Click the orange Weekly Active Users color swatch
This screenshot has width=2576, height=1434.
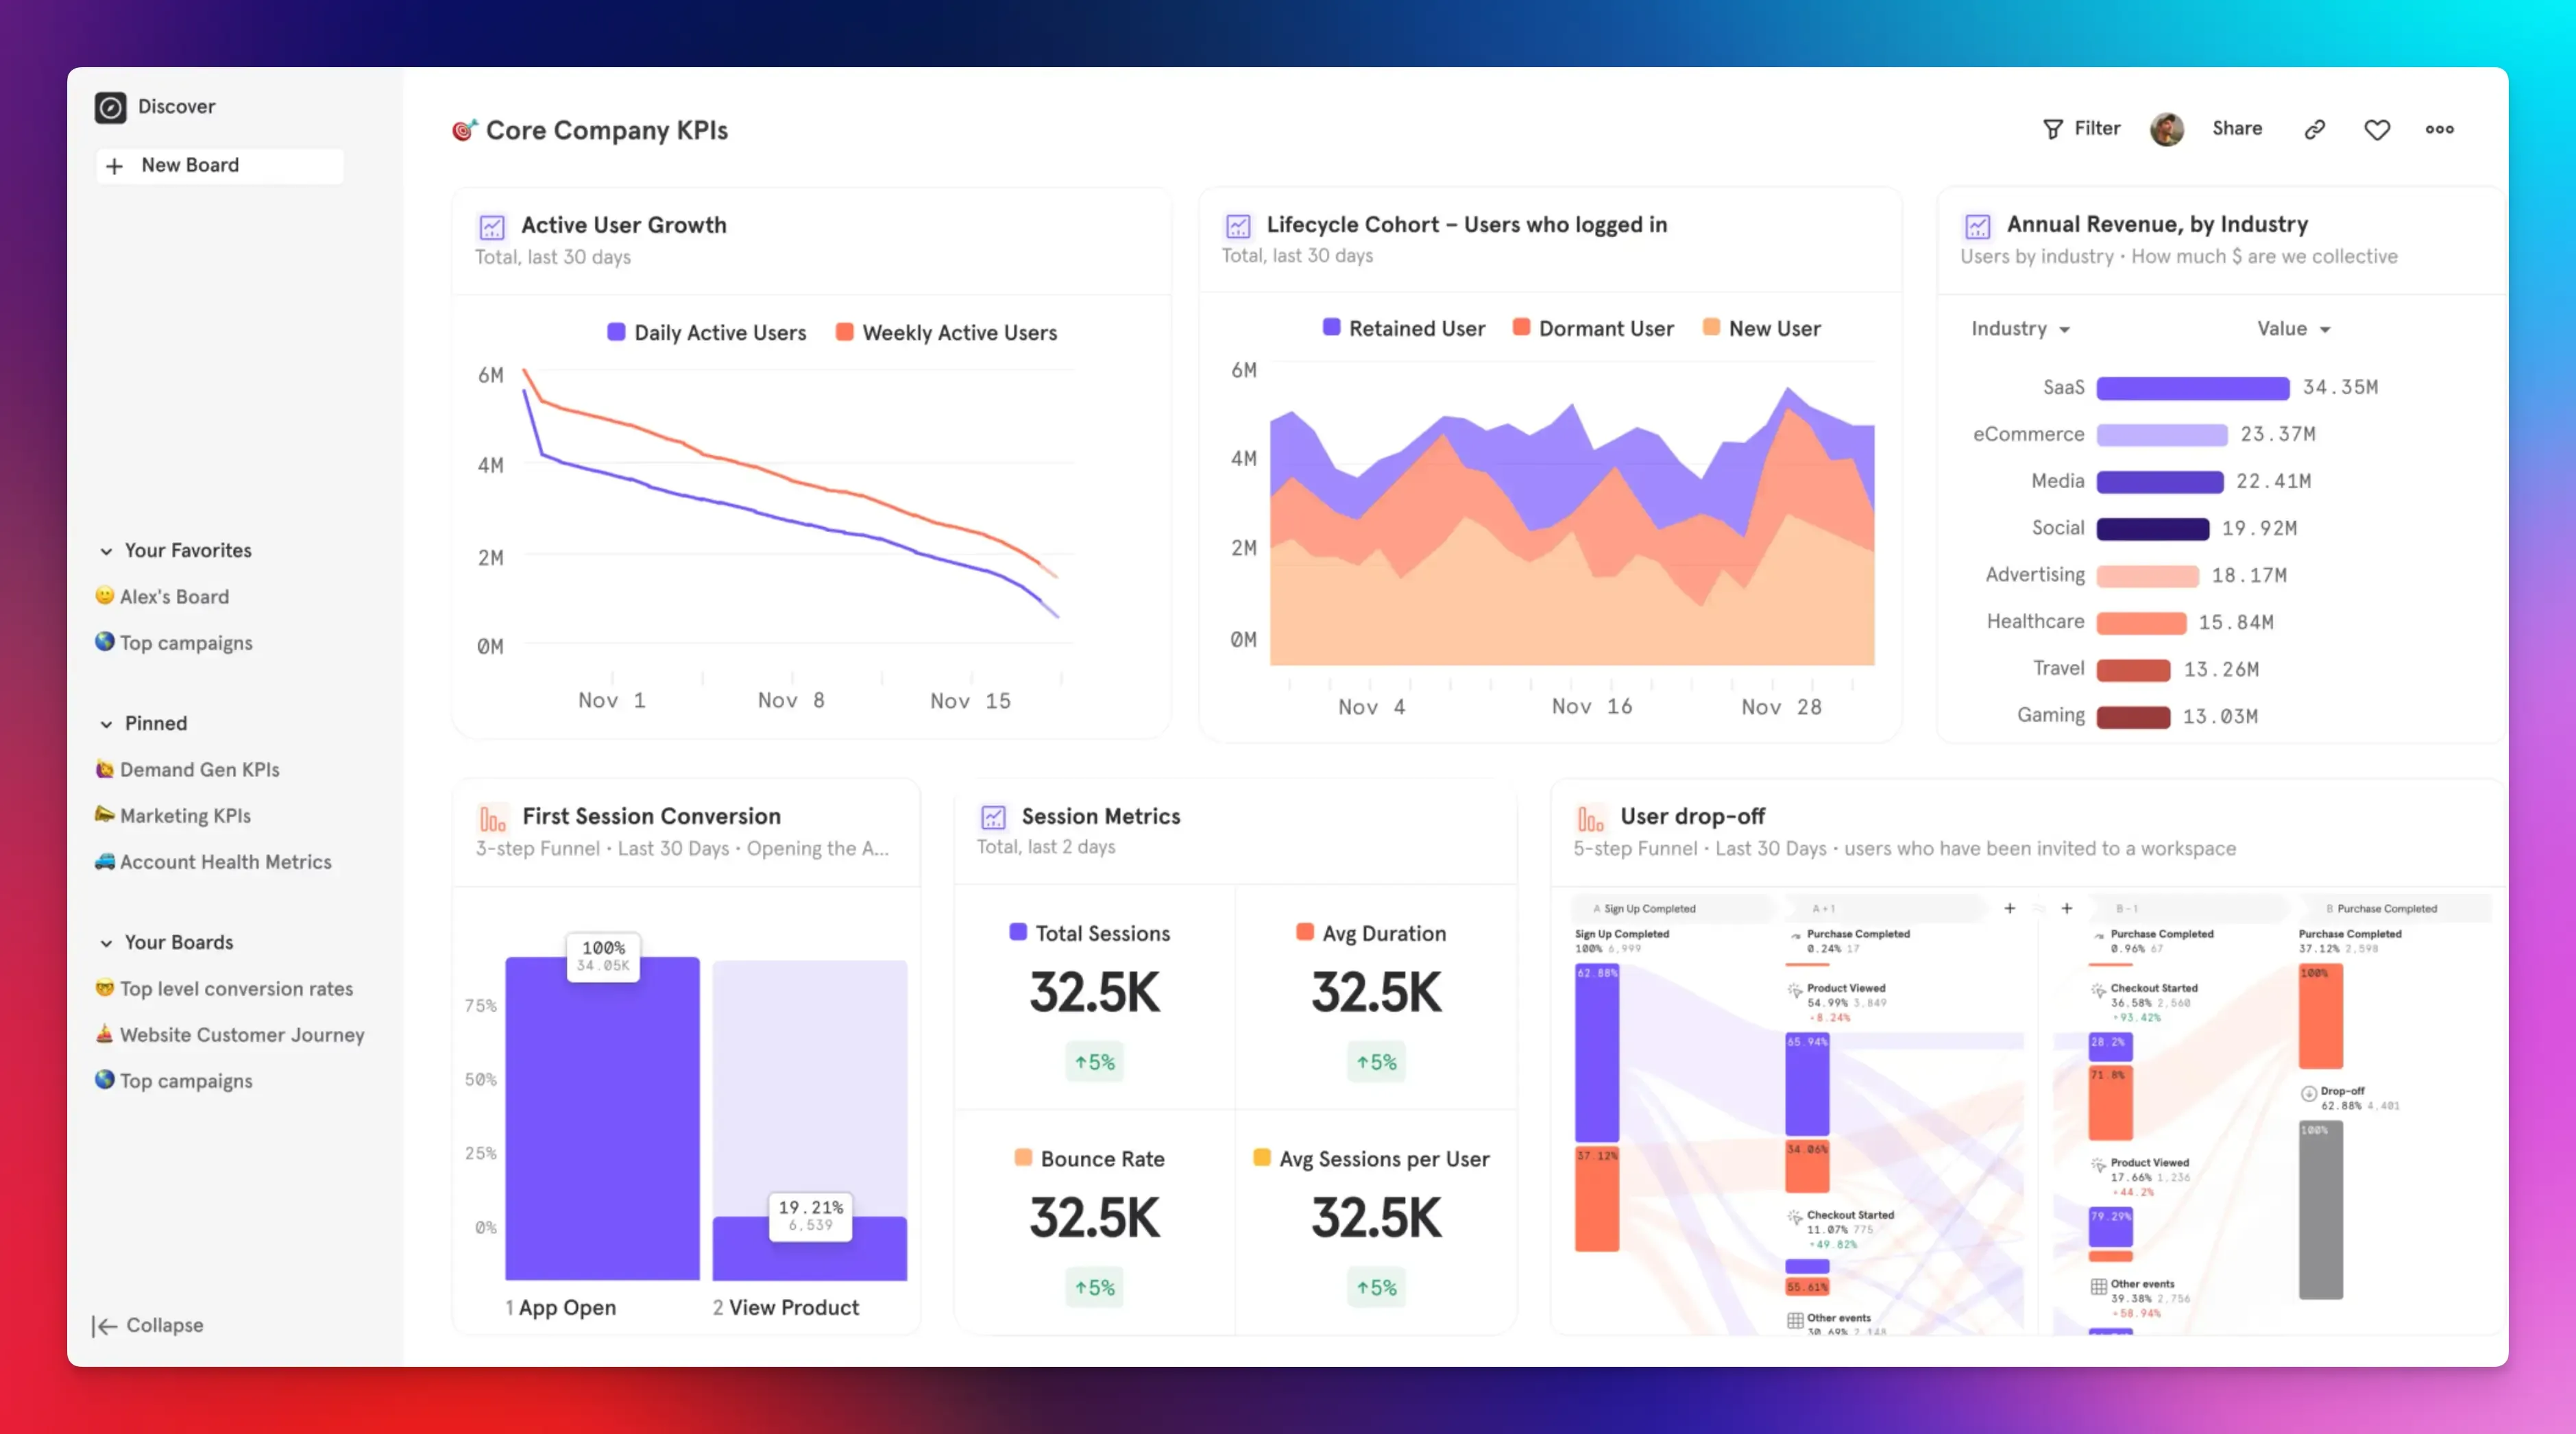click(843, 332)
